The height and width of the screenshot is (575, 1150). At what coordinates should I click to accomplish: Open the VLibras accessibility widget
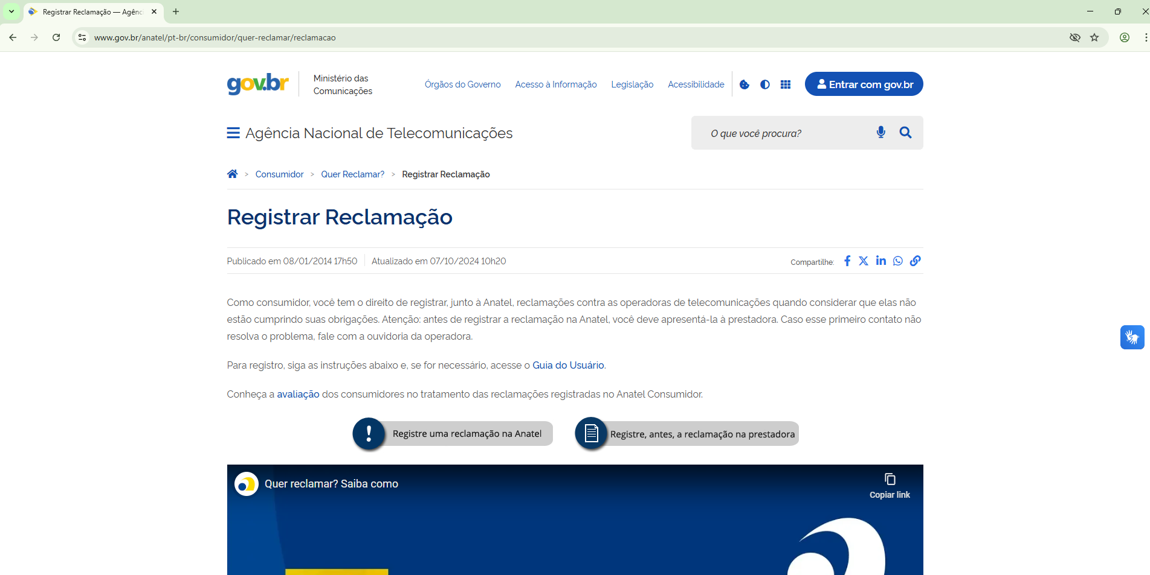[x=1132, y=337]
